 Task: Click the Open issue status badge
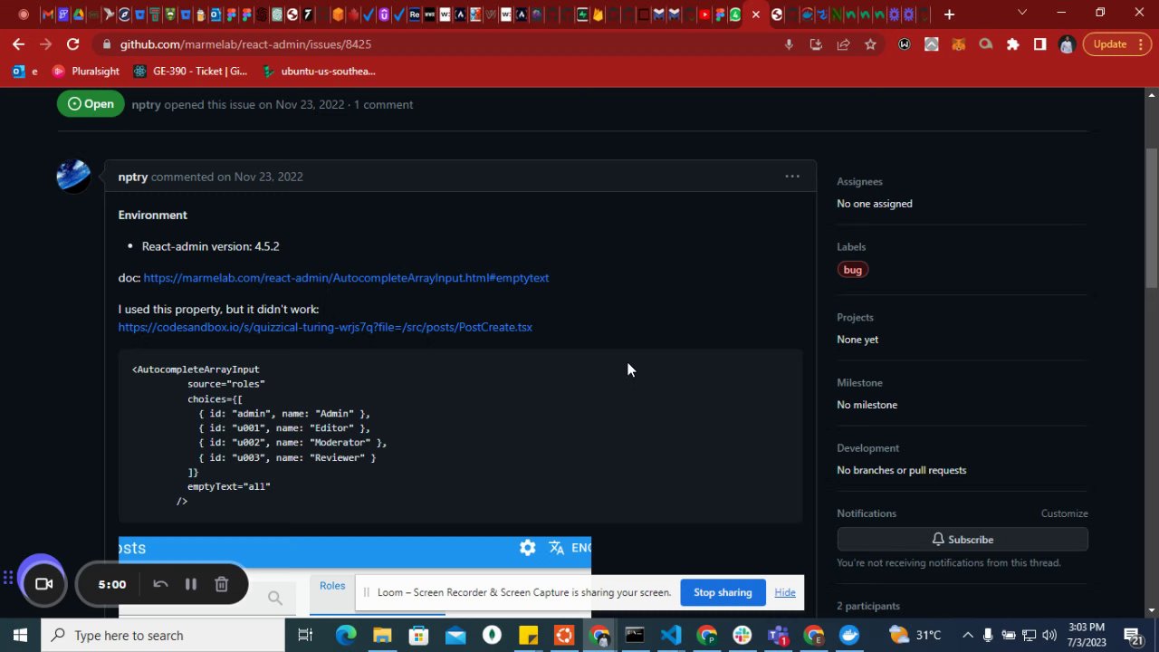click(91, 104)
